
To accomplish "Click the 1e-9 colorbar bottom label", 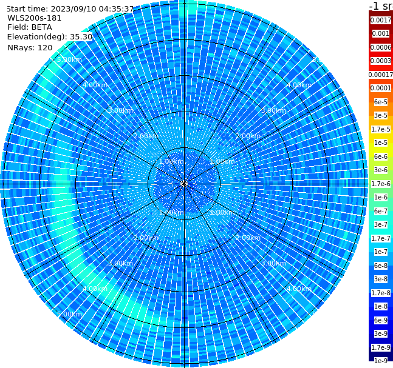I will coord(381,361).
